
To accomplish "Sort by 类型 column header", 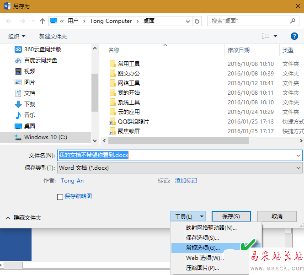I will click(x=288, y=50).
